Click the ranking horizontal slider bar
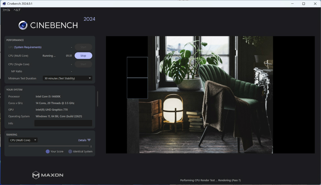Screen dimensions: 321x185 point(49,146)
